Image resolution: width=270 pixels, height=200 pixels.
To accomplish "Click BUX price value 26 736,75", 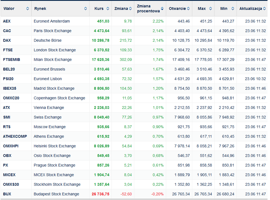I will [101, 194].
